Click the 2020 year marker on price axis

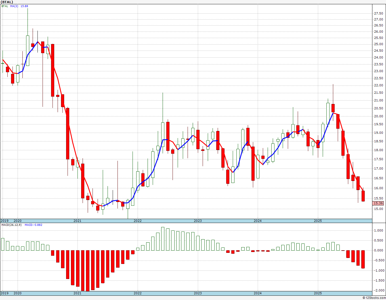point(18,221)
